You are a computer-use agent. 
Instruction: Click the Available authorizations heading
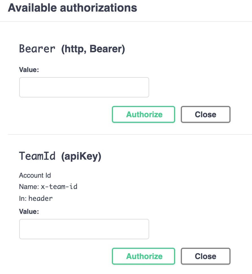click(73, 8)
